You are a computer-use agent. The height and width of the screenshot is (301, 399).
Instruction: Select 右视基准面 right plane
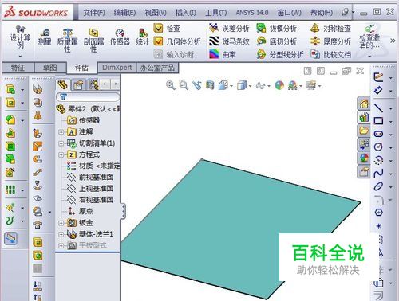[90, 200]
